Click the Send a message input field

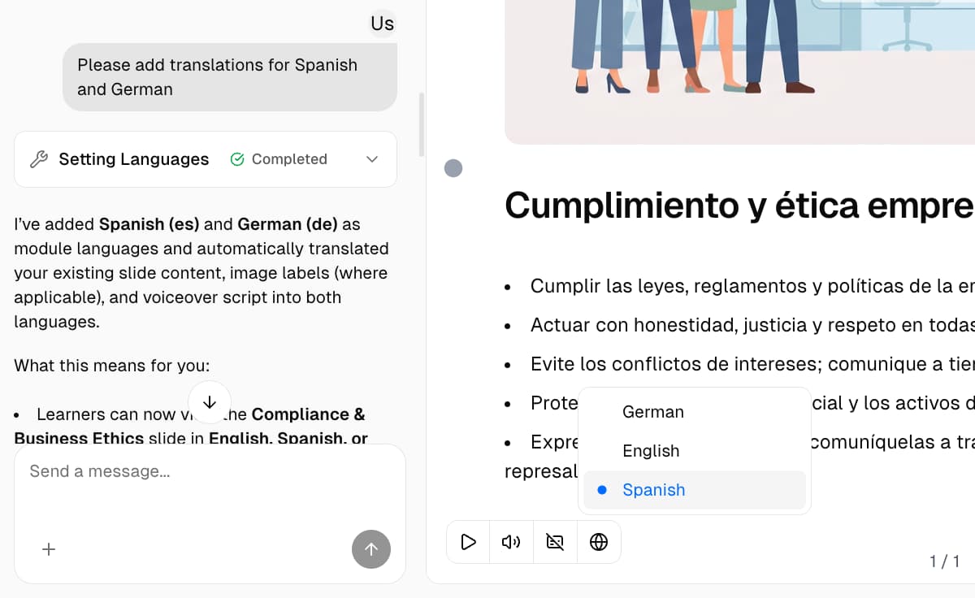[x=210, y=471]
